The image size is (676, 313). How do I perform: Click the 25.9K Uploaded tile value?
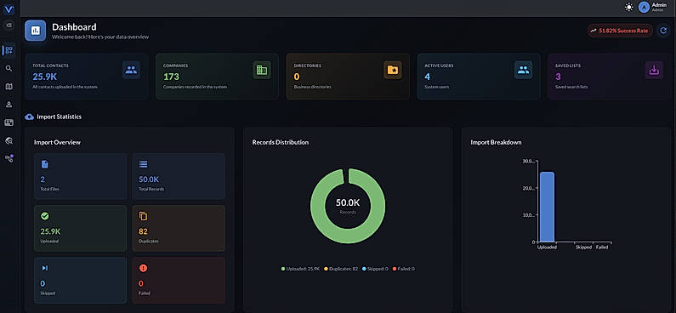[x=50, y=231]
